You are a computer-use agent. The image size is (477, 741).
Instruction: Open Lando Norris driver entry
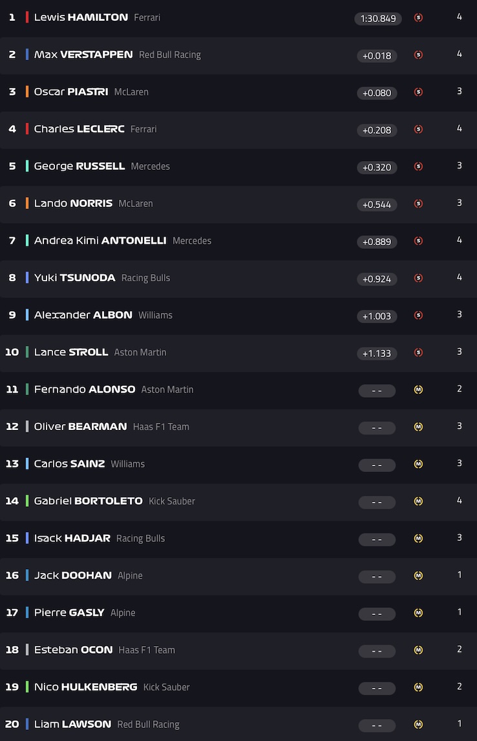[73, 204]
